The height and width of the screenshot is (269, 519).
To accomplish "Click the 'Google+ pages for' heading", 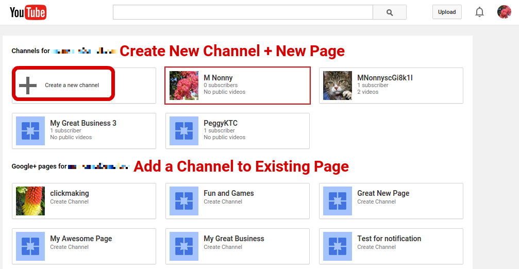I will [39, 166].
